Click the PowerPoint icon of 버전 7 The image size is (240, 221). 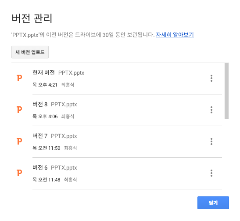19,141
